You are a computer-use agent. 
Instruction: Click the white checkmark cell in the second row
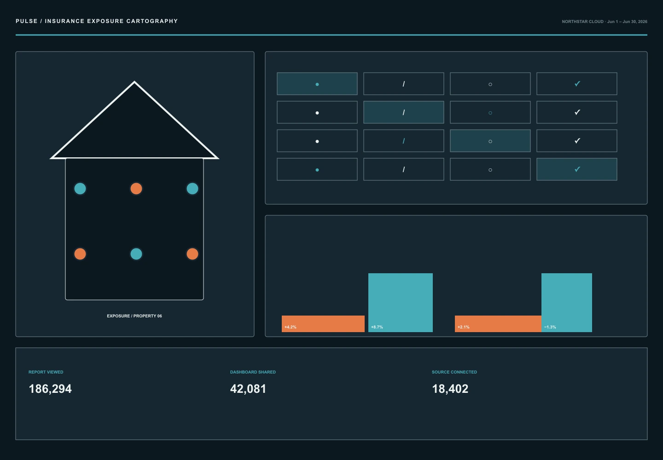[x=577, y=112]
